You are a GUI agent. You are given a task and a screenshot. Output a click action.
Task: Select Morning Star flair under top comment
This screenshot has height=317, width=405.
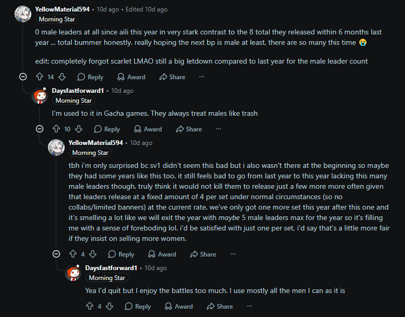coord(57,19)
